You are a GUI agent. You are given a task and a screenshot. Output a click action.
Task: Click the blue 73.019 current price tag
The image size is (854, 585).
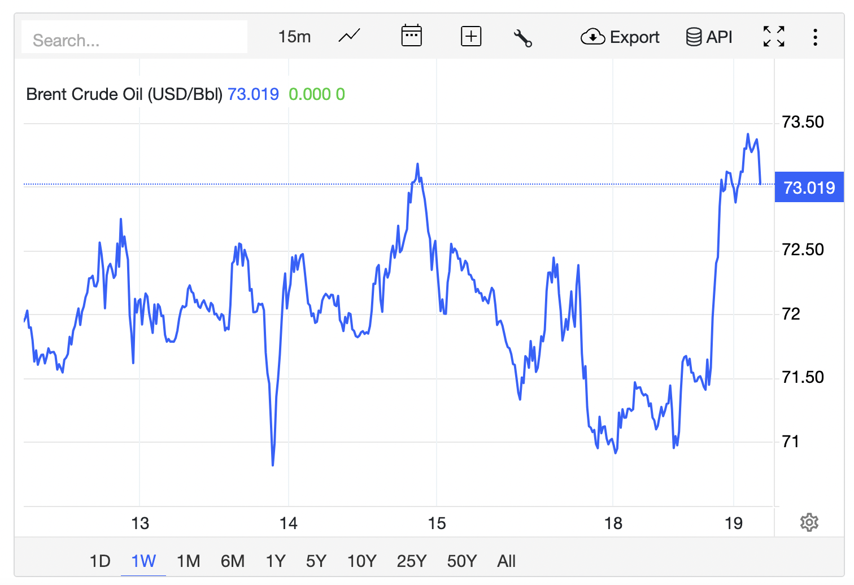[x=809, y=187]
